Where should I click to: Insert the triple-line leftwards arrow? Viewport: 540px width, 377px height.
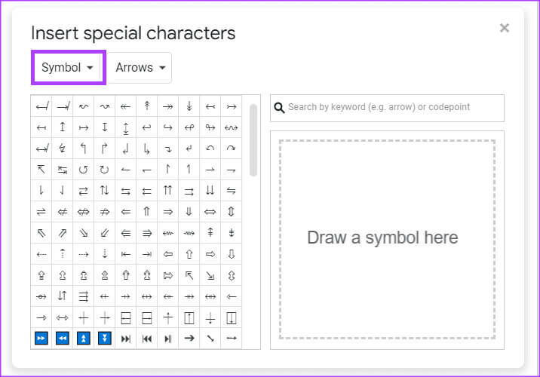pos(126,233)
